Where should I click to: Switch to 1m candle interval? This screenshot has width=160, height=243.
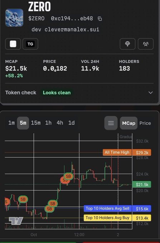pyautogui.click(x=11, y=123)
